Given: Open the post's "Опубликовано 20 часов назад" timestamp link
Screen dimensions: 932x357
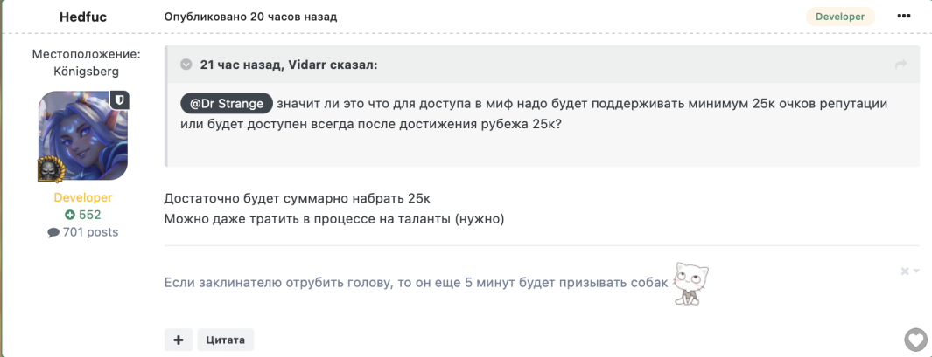Looking at the screenshot, I should tap(250, 17).
